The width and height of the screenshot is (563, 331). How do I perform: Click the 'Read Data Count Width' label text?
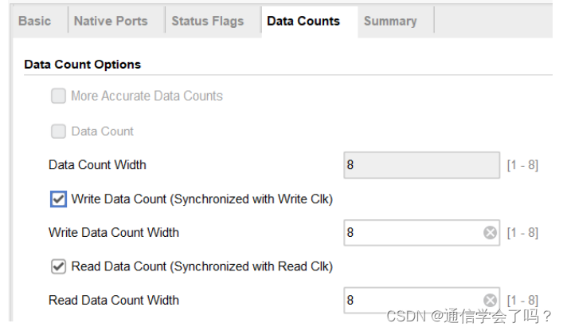point(114,301)
